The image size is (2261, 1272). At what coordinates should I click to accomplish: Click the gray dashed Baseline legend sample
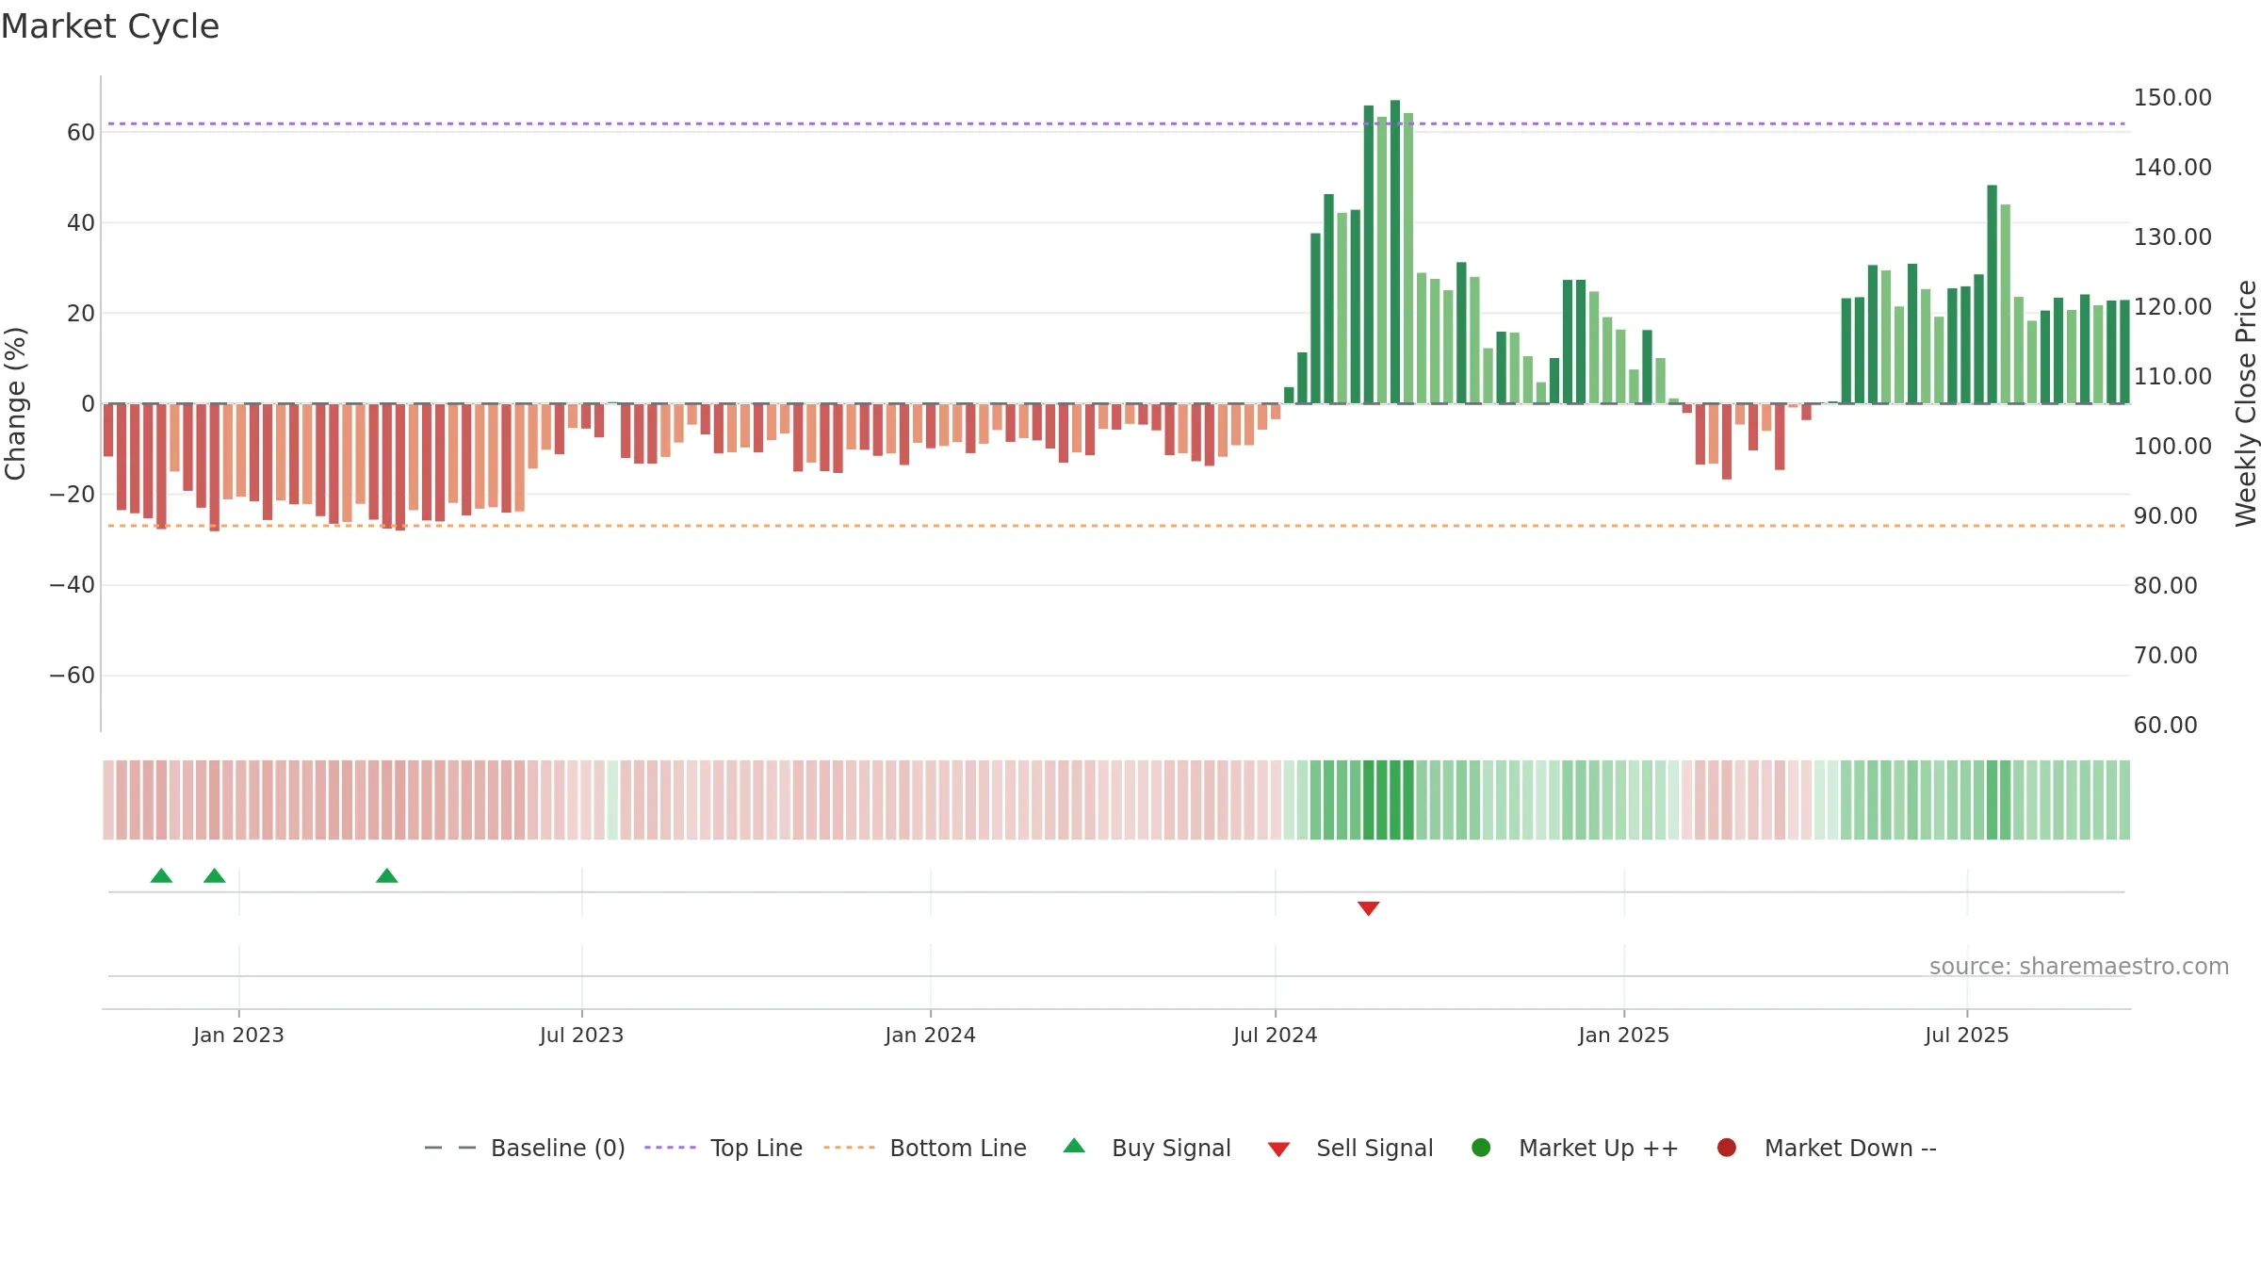[450, 1148]
